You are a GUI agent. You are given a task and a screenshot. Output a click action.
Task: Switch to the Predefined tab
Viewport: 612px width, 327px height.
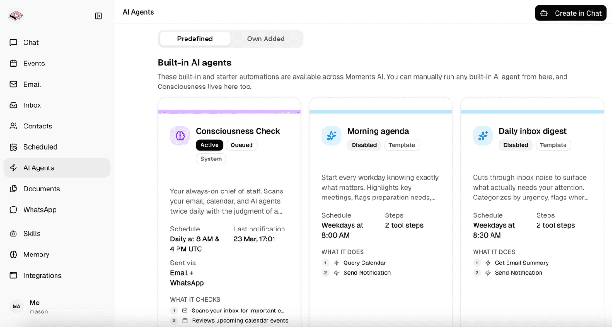tap(195, 39)
